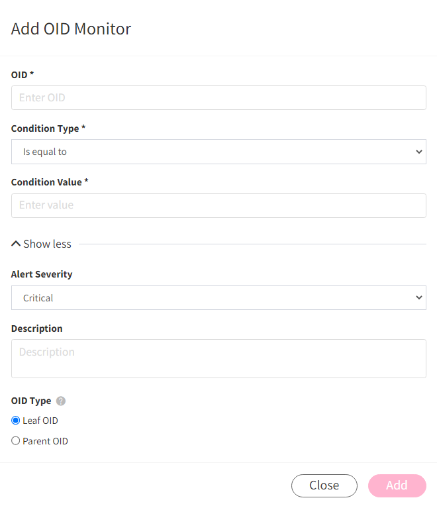Image resolution: width=437 pixels, height=508 pixels.
Task: Click inside the Description text area
Action: [218, 358]
